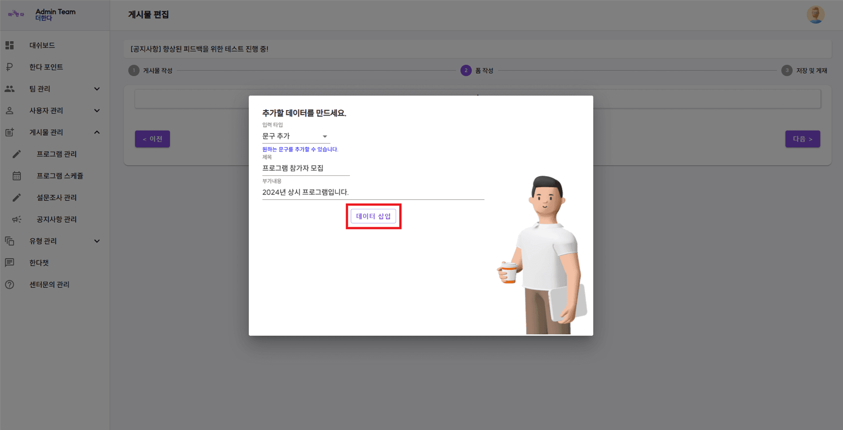The height and width of the screenshot is (430, 843).
Task: Click the 이전 button
Action: pyautogui.click(x=152, y=139)
